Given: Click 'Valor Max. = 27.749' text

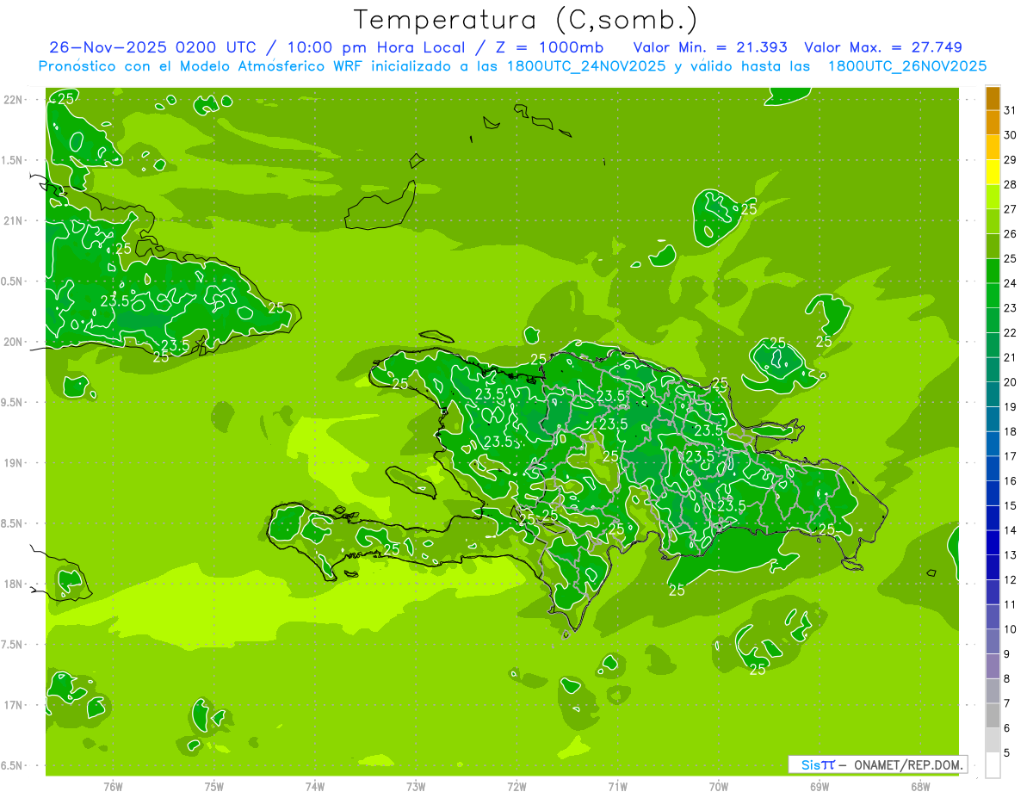Looking at the screenshot, I should [883, 47].
